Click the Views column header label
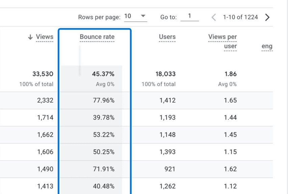This screenshot has height=194, width=288. [x=45, y=37]
